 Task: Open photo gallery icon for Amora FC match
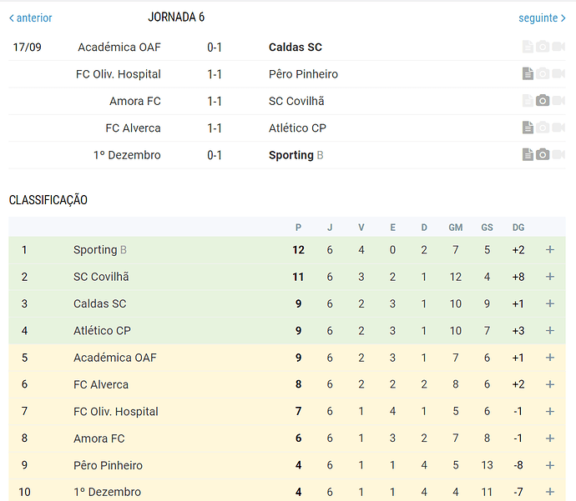543,101
